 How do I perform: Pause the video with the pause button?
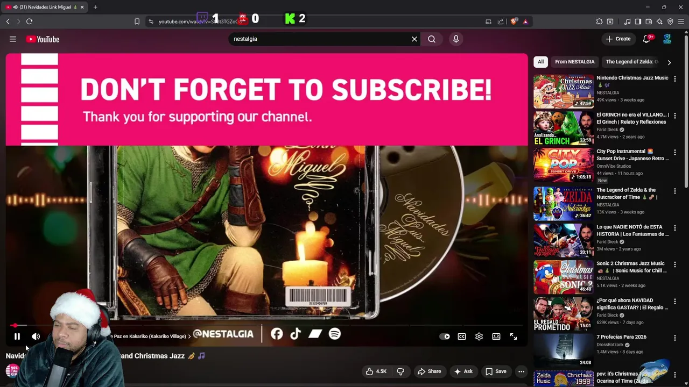17,336
